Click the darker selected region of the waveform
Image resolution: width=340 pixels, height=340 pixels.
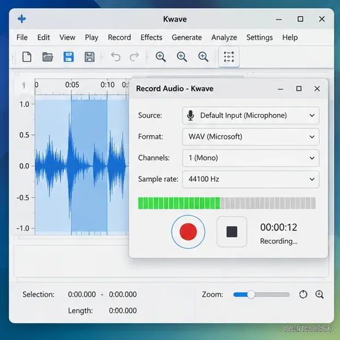click(x=89, y=165)
